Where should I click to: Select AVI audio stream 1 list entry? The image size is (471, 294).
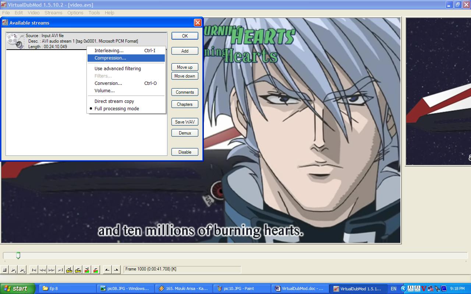86,41
